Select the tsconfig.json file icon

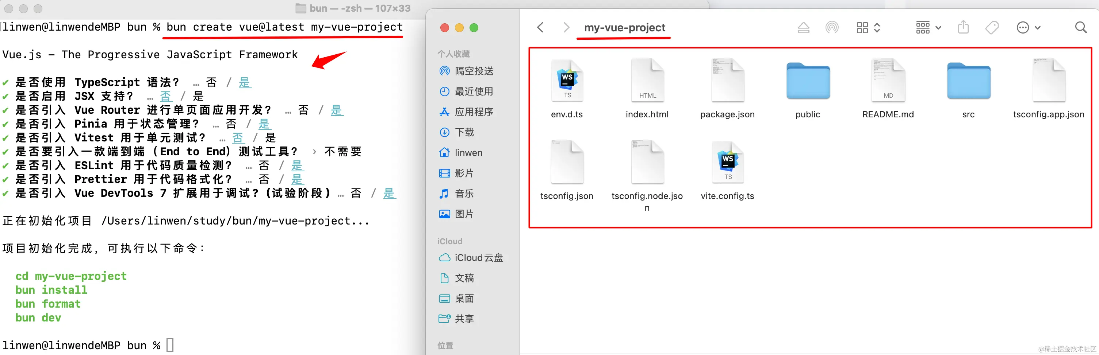click(567, 162)
